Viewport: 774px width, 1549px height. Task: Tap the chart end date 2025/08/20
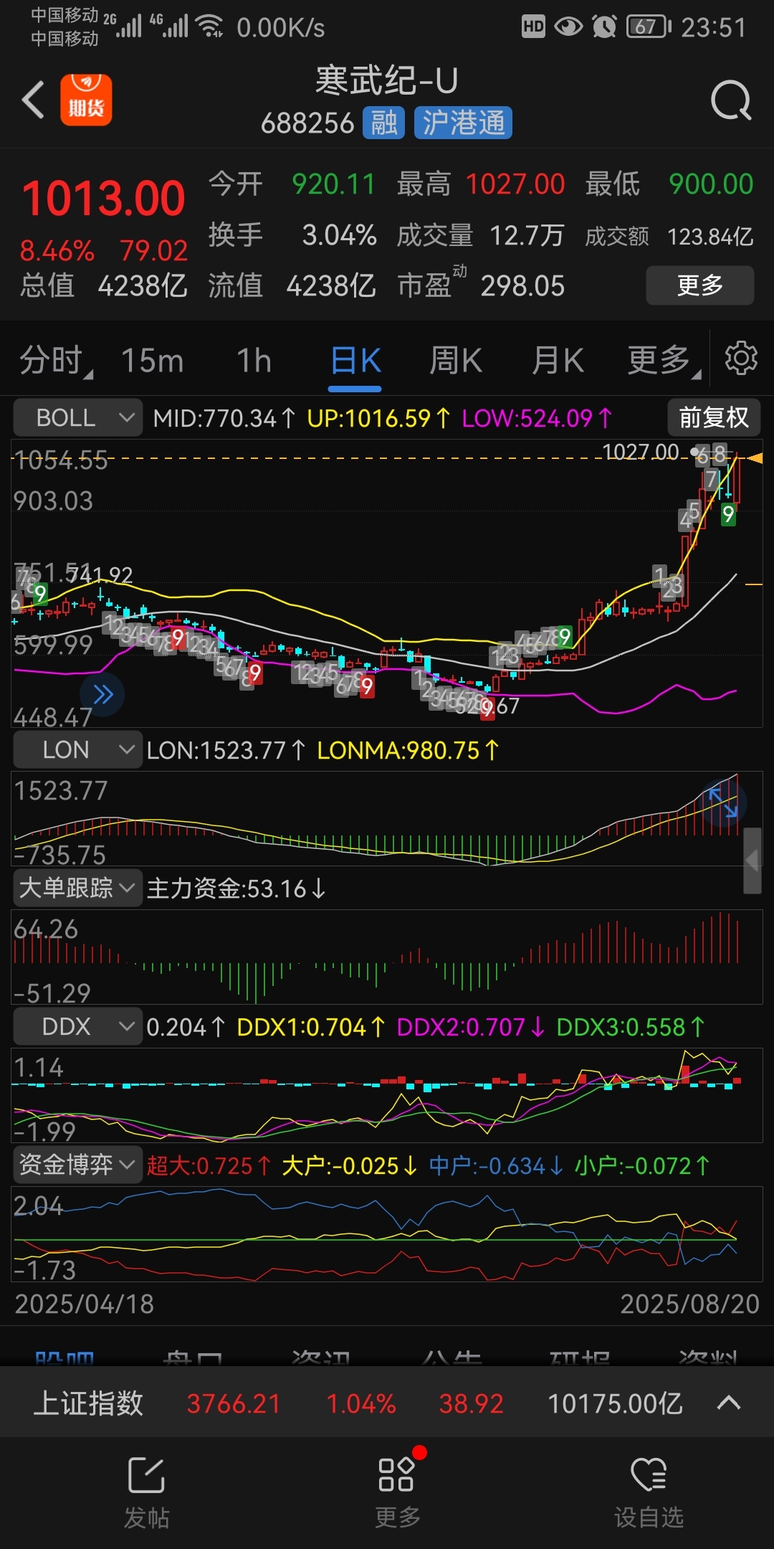689,1304
